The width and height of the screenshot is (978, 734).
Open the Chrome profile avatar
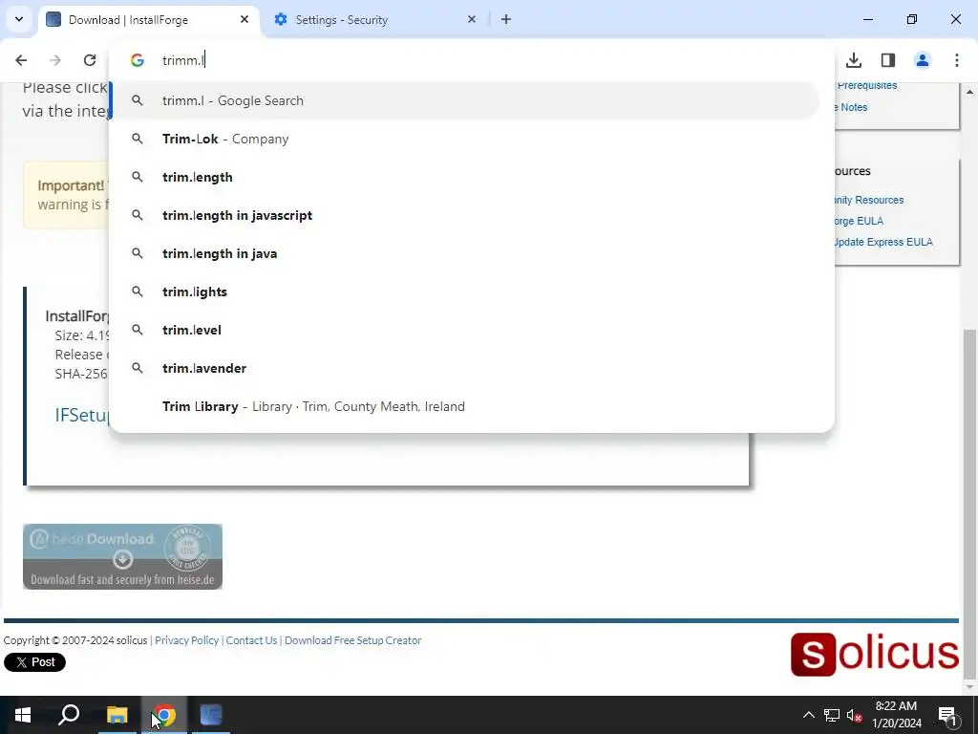923,60
